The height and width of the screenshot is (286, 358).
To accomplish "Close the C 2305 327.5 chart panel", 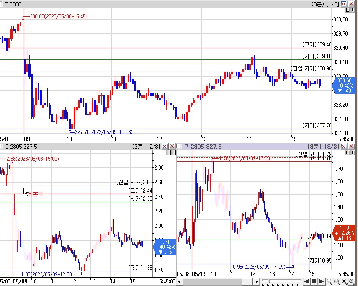I will pos(172,146).
